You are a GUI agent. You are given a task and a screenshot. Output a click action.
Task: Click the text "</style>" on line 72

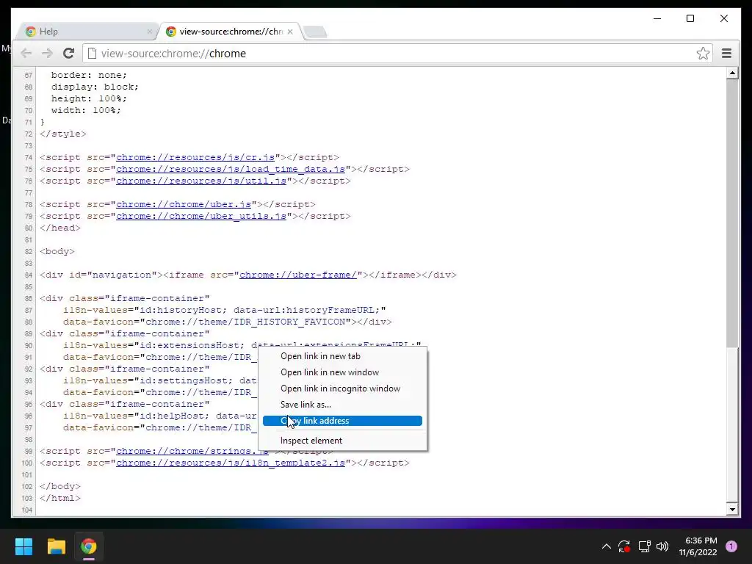pyautogui.click(x=63, y=134)
